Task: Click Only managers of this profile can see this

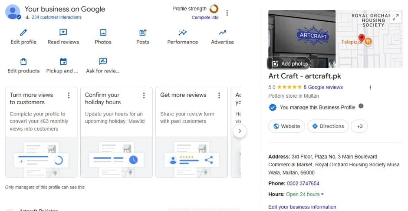Action: coord(45,187)
